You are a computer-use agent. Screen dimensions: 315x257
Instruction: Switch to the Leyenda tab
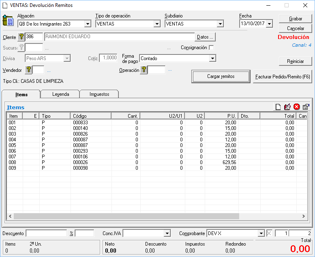click(x=60, y=94)
